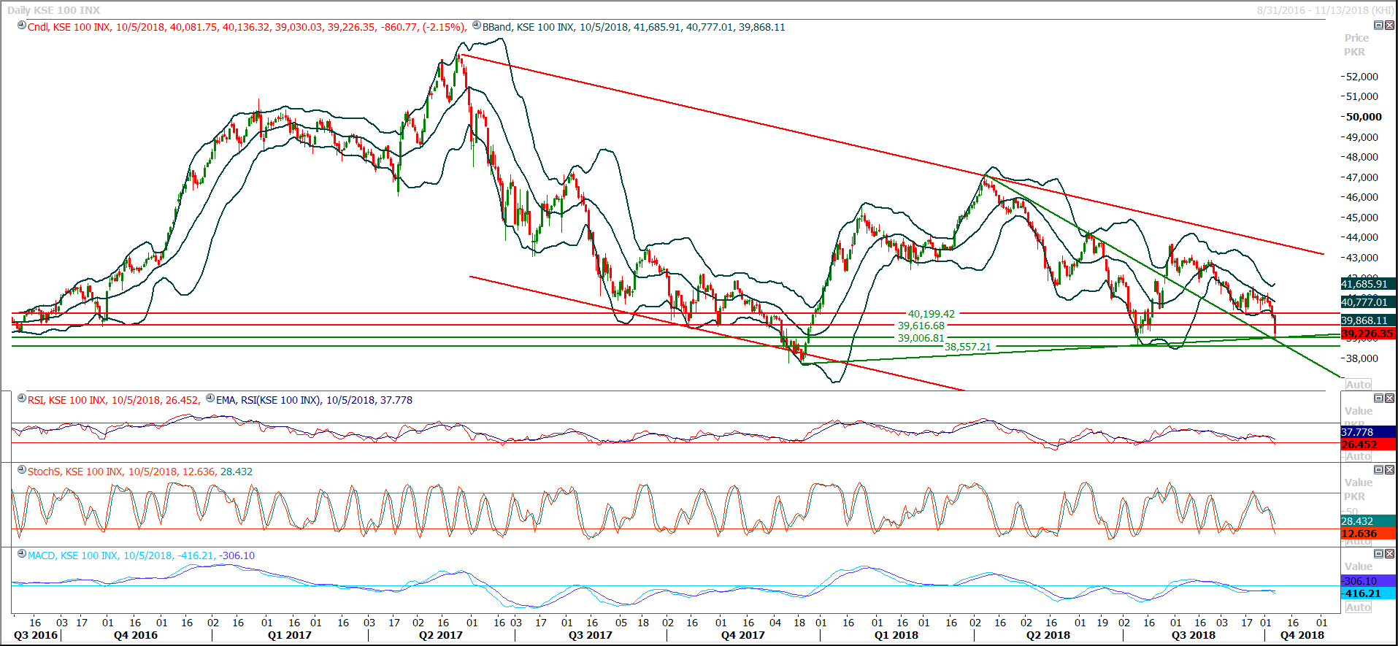
Task: Click the Q3 2017 time axis label
Action: click(x=591, y=635)
